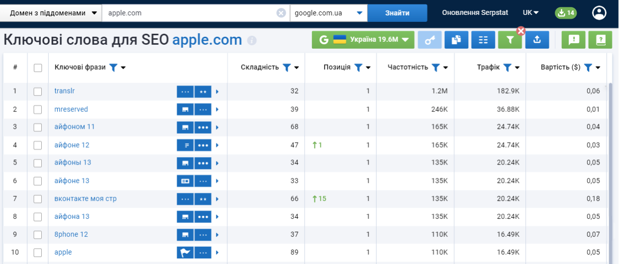Select the checkbox for 8phone 12
Image resolution: width=619 pixels, height=264 pixels.
pyautogui.click(x=38, y=235)
